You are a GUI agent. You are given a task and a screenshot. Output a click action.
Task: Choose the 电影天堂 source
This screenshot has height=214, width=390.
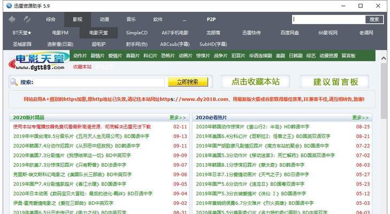click(98, 33)
